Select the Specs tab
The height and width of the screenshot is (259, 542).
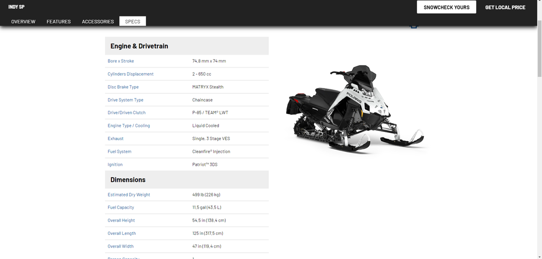[x=133, y=21]
